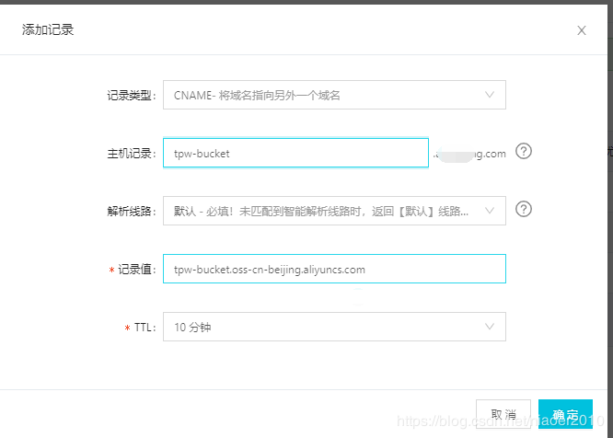Open help icon beside 主机记录 field
The width and height of the screenshot is (613, 438).
point(524,152)
